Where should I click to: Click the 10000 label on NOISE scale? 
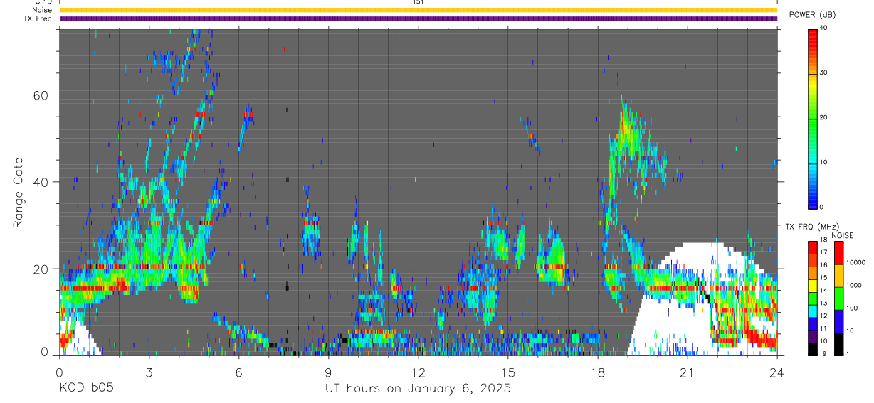pos(856,262)
